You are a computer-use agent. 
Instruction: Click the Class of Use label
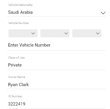point(16,58)
